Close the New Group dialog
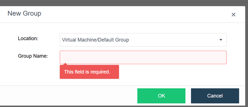Image resolution: width=248 pixels, height=107 pixels. tap(233, 15)
